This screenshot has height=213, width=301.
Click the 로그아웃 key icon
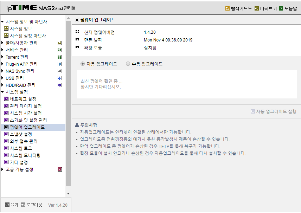pyautogui.click(x=23, y=205)
